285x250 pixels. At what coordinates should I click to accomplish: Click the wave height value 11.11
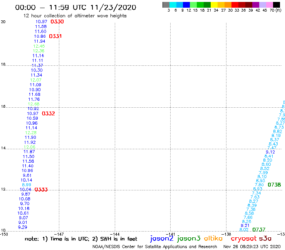[x=38, y=60]
